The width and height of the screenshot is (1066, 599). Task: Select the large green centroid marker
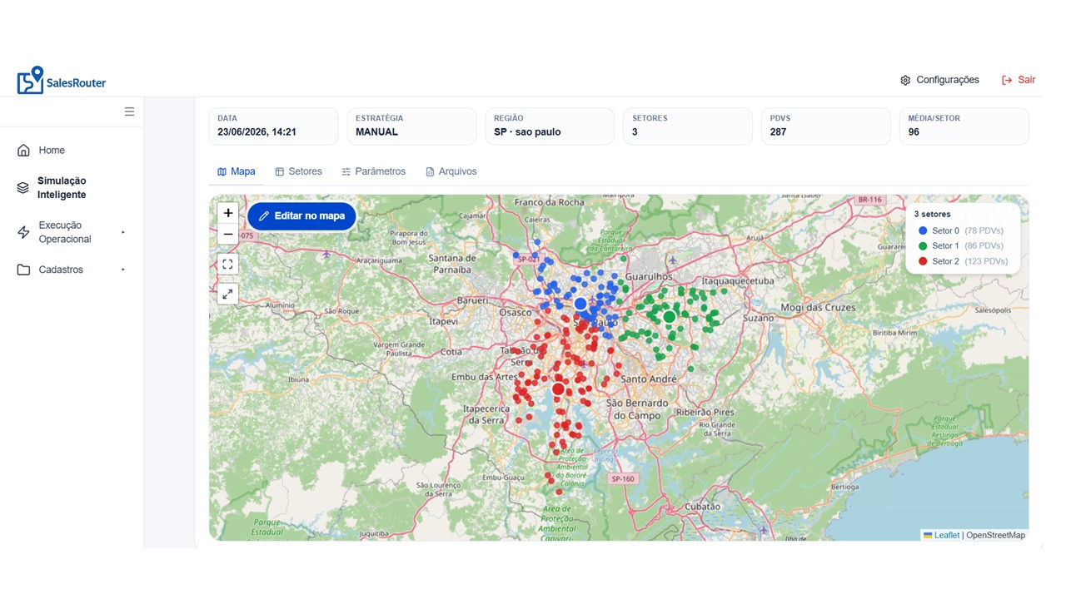[669, 316]
